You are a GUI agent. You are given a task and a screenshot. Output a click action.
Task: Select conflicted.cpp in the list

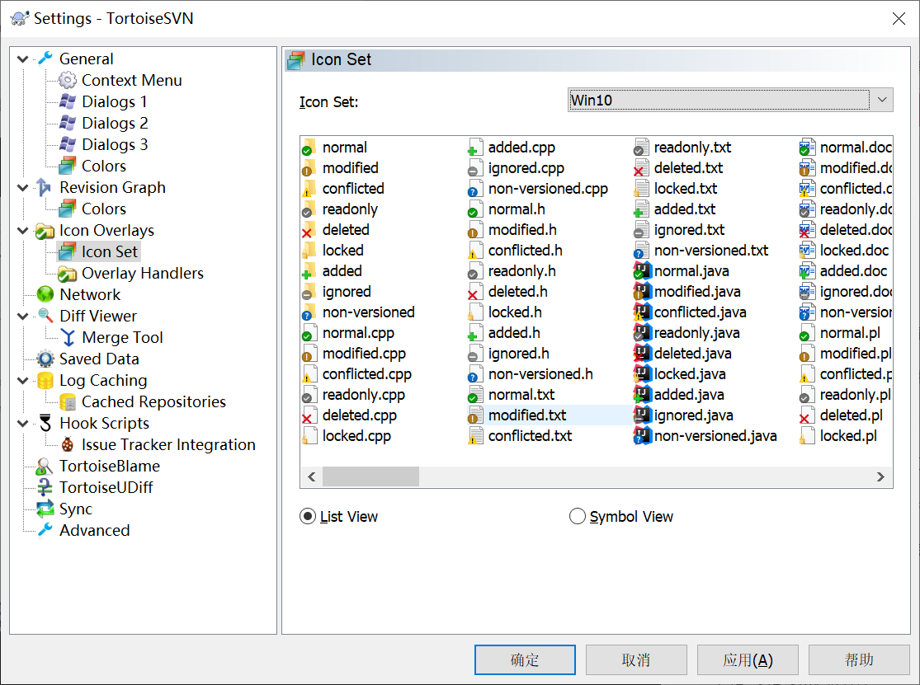pyautogui.click(x=366, y=374)
